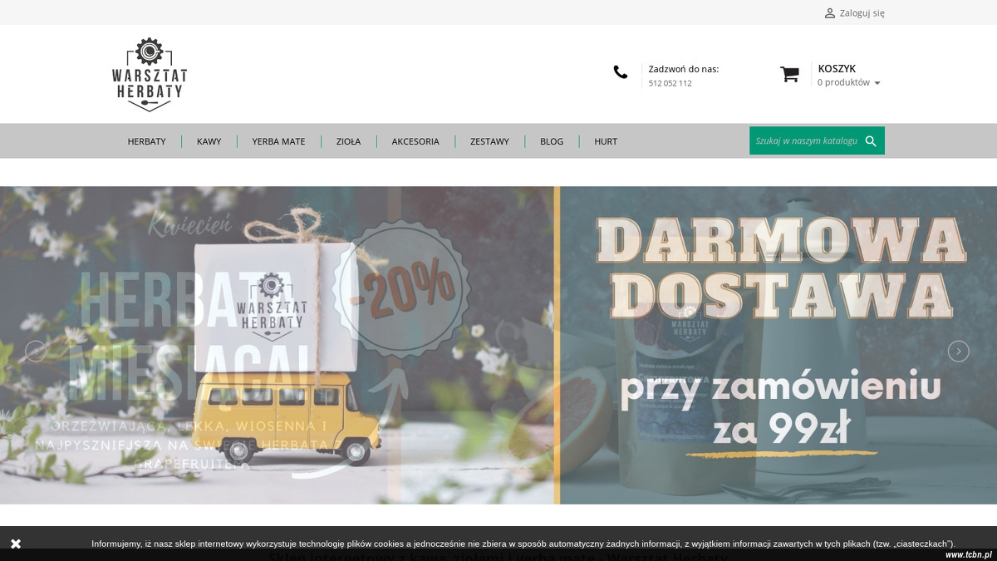Click the search magnifier icon
This screenshot has width=997, height=561.
coord(871,141)
